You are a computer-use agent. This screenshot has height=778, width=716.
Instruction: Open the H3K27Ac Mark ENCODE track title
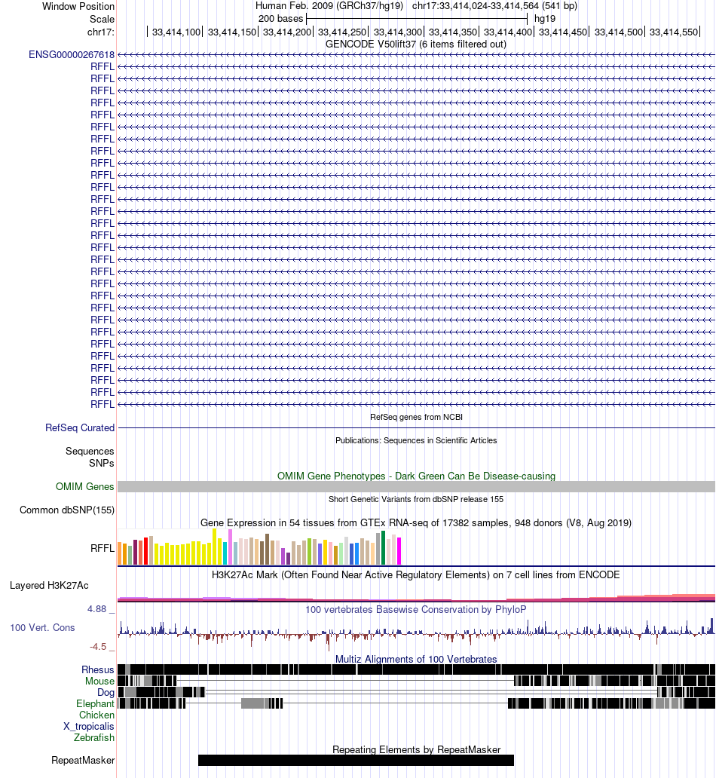(x=416, y=575)
